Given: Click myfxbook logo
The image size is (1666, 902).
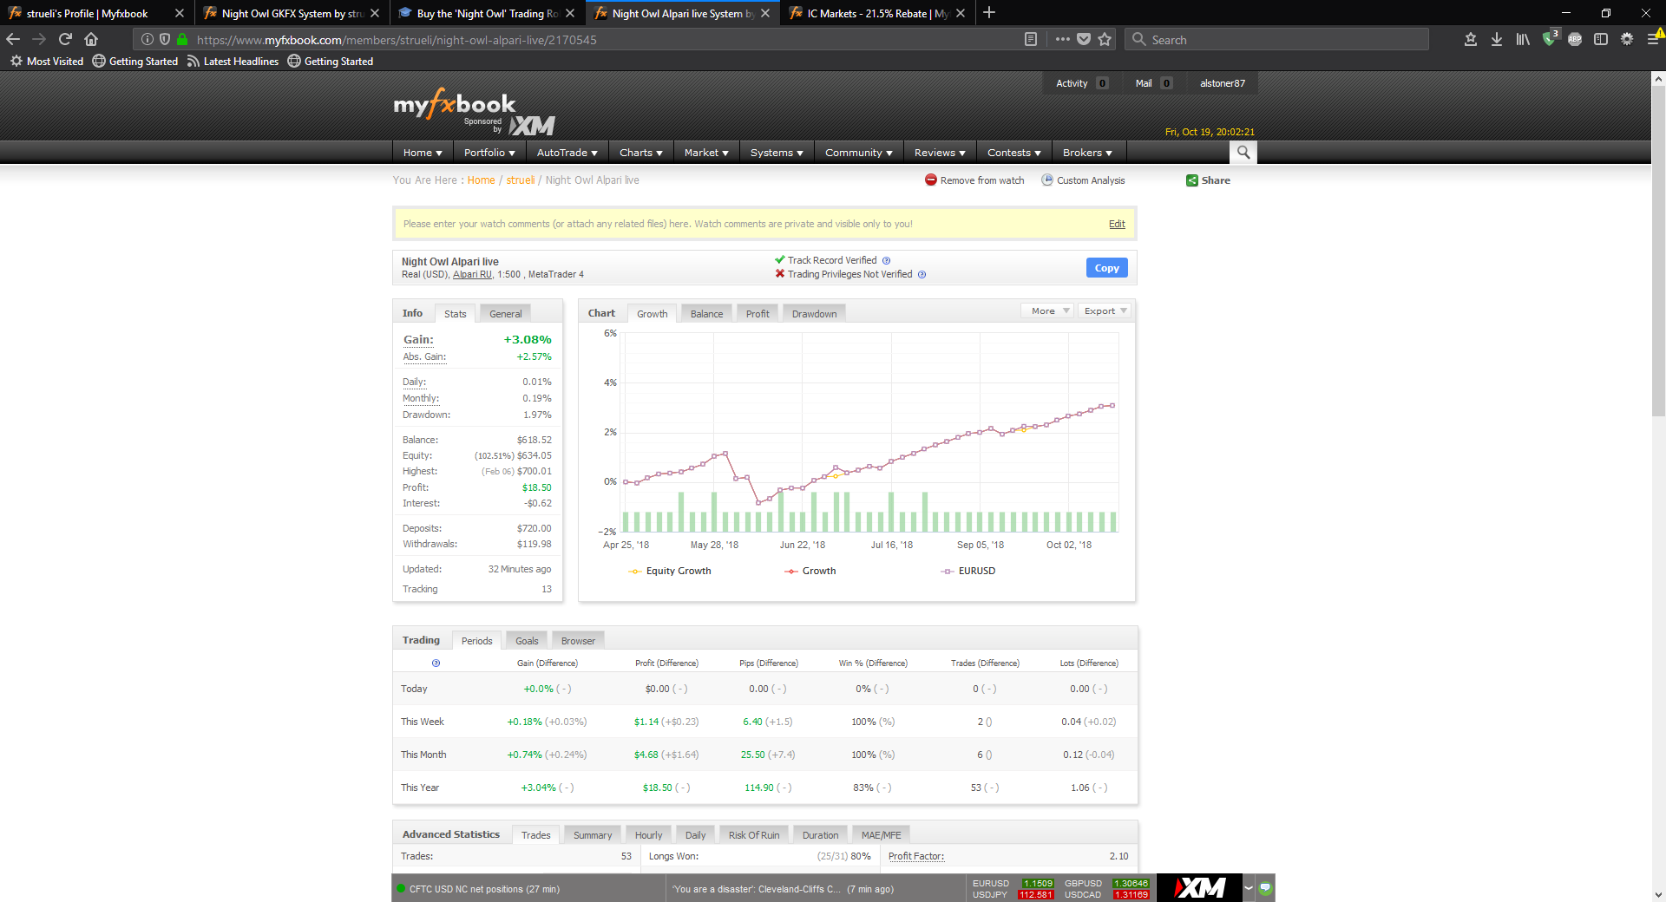Looking at the screenshot, I should [455, 104].
